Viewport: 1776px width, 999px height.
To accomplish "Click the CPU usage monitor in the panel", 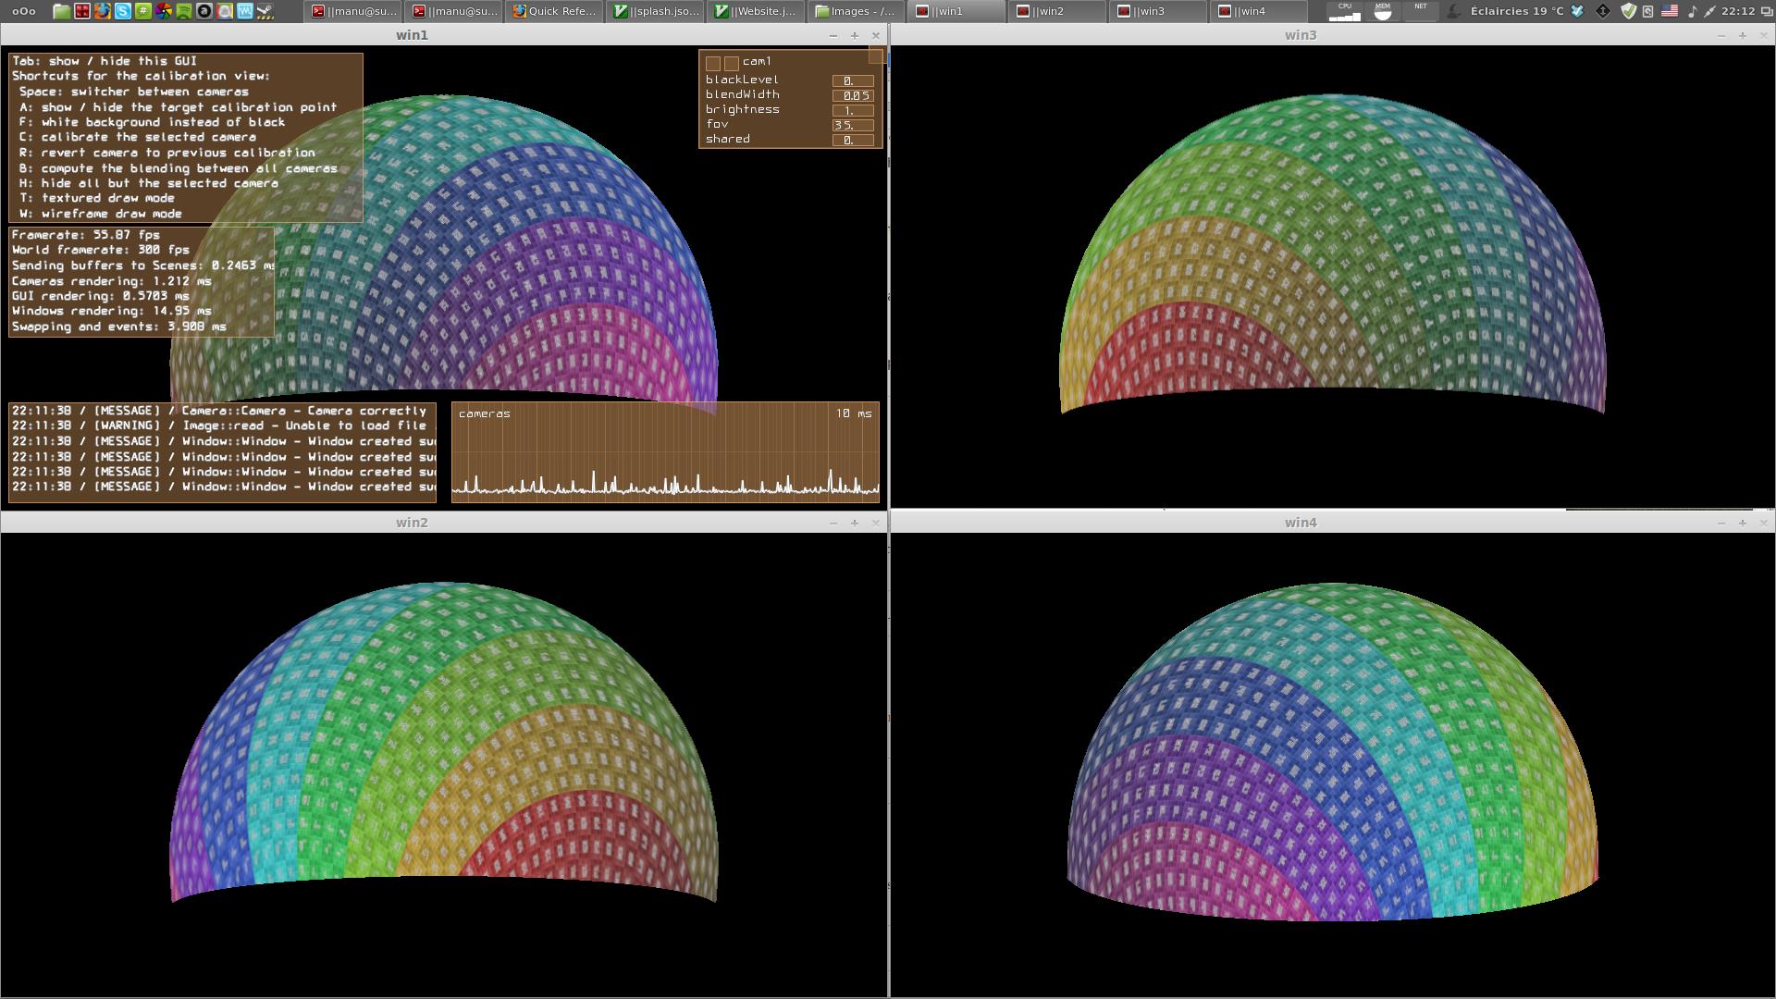I will pyautogui.click(x=1345, y=11).
